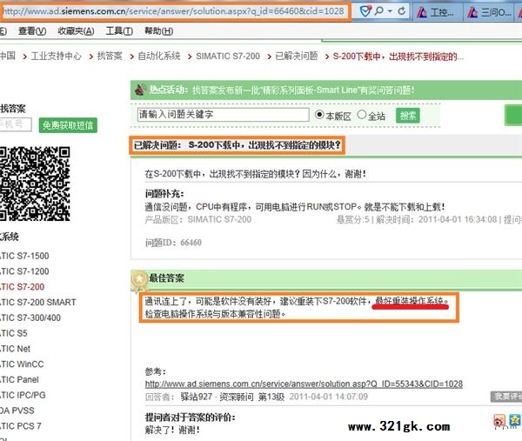Go to SIMATIC S7-200 breadcrumb link

[x=228, y=57]
